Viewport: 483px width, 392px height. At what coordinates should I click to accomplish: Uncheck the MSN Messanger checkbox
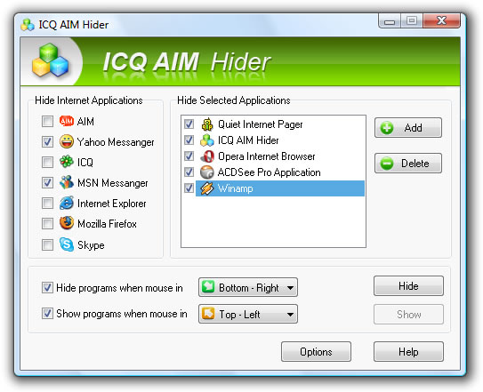tap(47, 182)
